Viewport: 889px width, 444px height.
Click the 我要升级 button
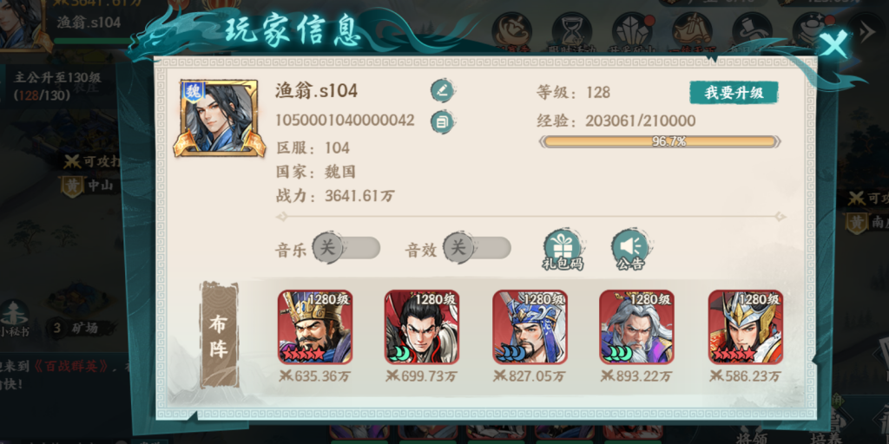click(x=734, y=94)
